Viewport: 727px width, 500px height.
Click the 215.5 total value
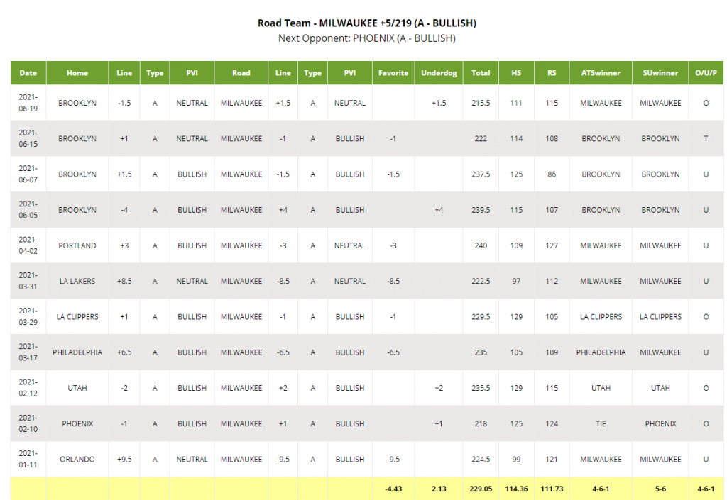pyautogui.click(x=481, y=103)
